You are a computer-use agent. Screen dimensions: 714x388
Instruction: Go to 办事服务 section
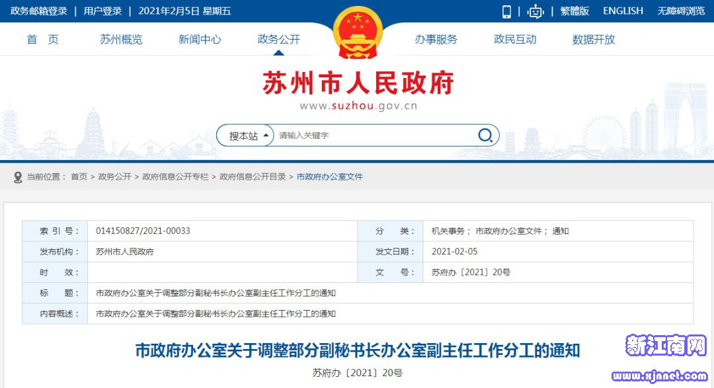[x=436, y=40]
